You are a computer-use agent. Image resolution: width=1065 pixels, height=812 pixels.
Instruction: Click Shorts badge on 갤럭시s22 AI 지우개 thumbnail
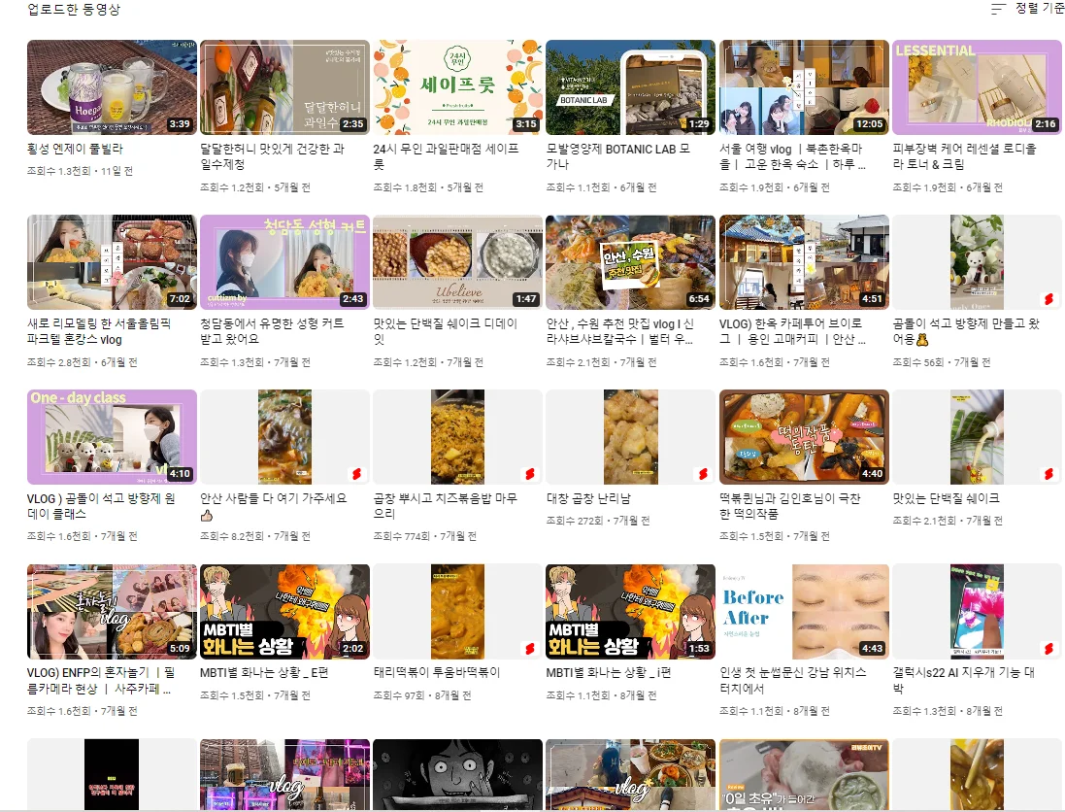[x=1048, y=648]
